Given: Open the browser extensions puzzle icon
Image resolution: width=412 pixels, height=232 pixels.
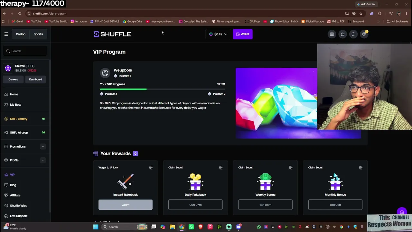Looking at the screenshot, I should click(x=379, y=14).
